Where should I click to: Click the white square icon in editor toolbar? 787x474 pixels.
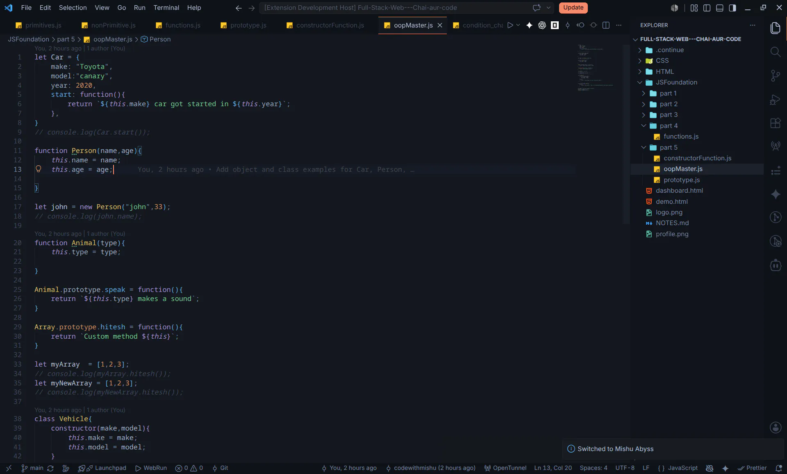tap(555, 25)
